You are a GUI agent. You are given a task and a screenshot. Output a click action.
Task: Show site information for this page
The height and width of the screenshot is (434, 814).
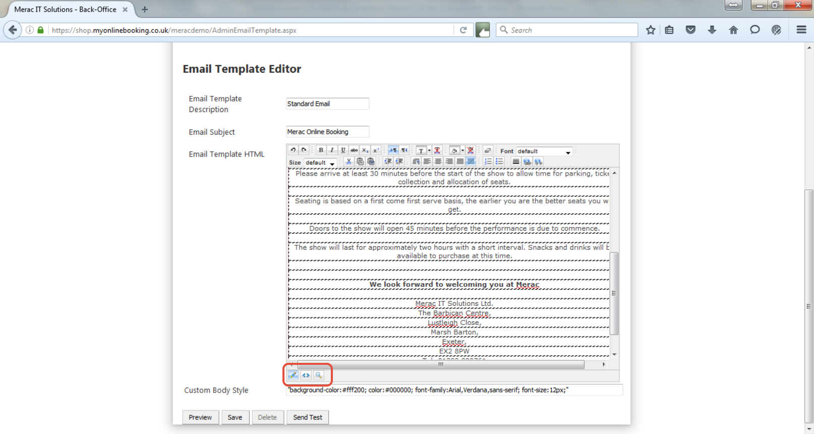pyautogui.click(x=30, y=30)
